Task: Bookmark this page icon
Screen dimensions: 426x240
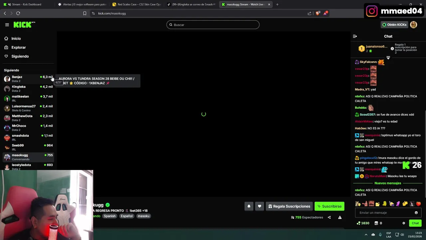Action: pyautogui.click(x=85, y=13)
